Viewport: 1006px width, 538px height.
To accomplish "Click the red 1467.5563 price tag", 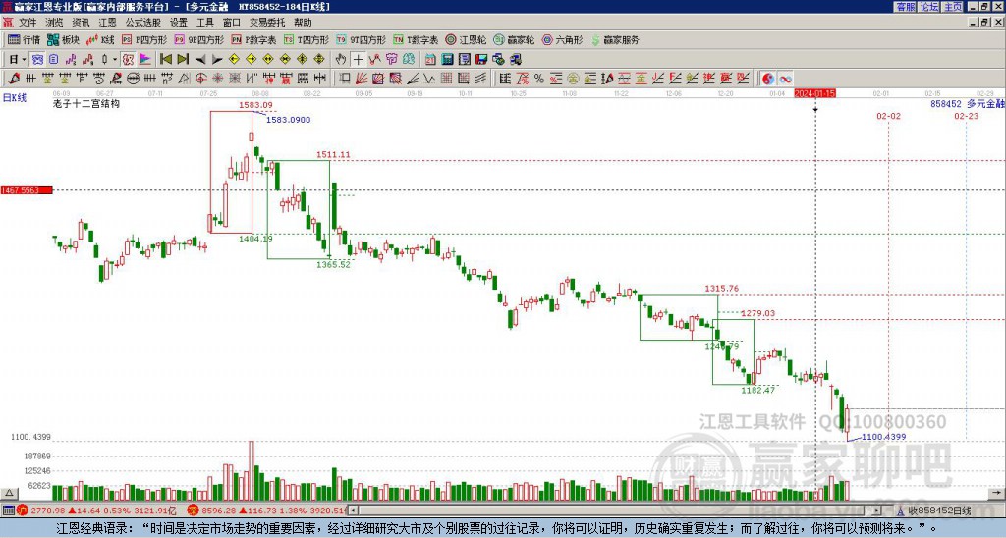I will click(x=27, y=189).
